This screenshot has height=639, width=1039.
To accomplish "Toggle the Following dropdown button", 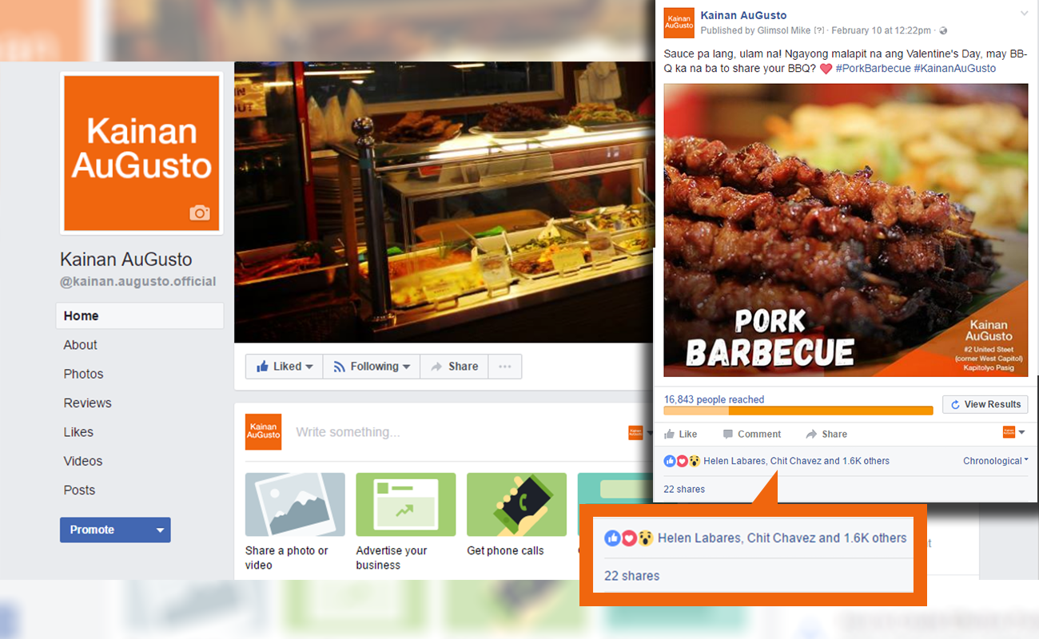I will point(371,367).
